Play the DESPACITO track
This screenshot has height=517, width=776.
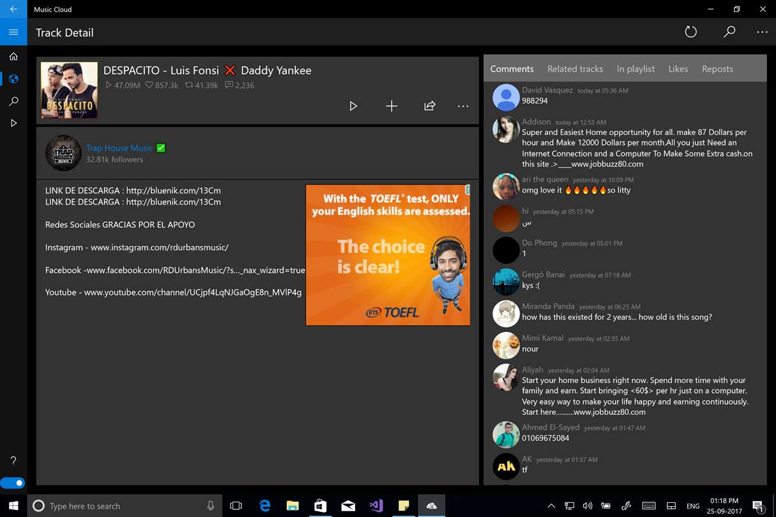pyautogui.click(x=353, y=106)
